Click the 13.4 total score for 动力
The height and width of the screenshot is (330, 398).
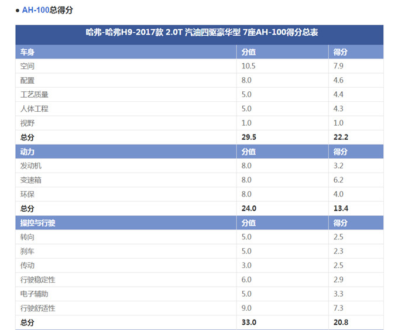(x=341, y=209)
